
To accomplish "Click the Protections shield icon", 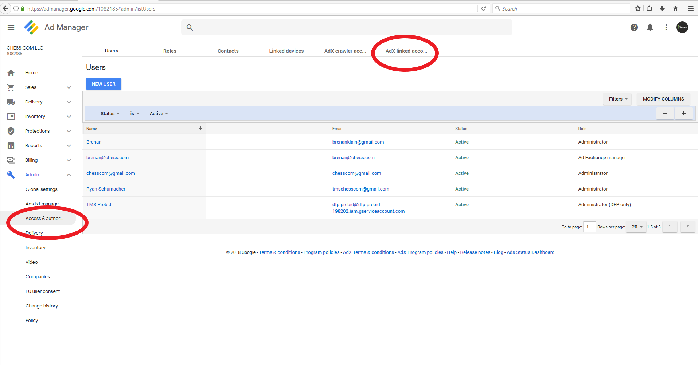I will pyautogui.click(x=11, y=131).
